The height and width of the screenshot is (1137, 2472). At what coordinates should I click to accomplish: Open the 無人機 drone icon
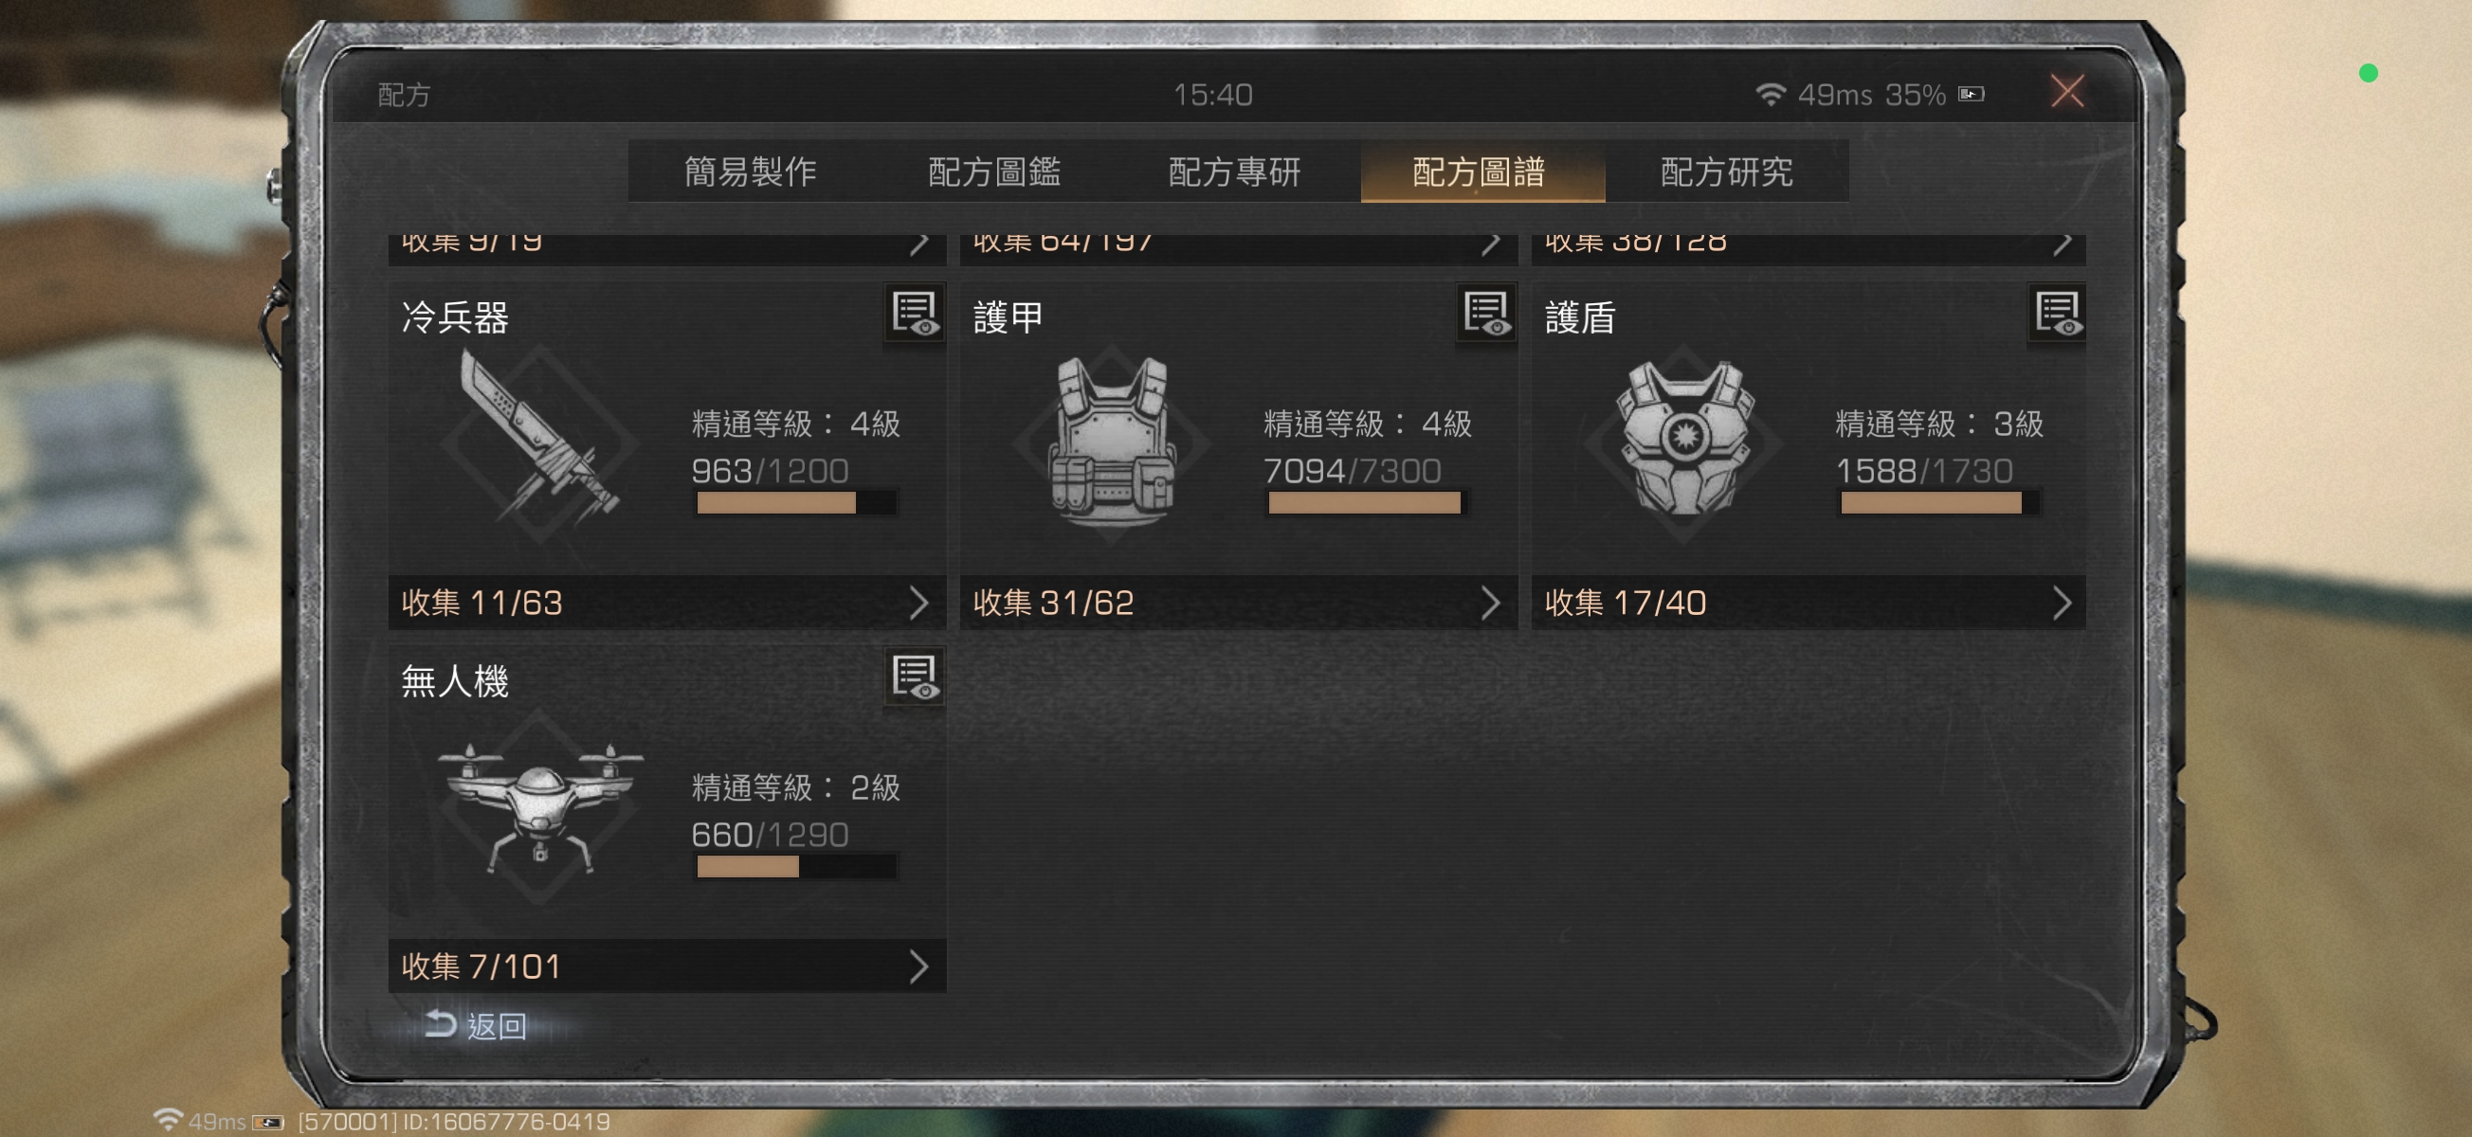coord(539,808)
